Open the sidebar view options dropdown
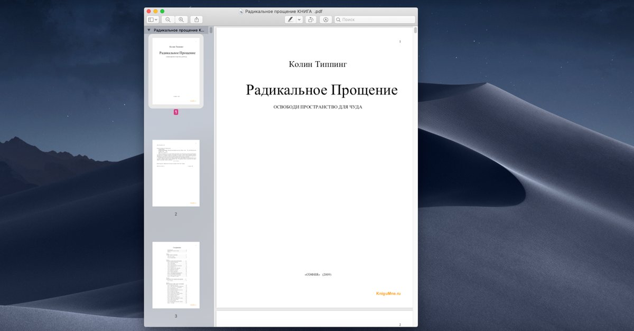 (153, 20)
